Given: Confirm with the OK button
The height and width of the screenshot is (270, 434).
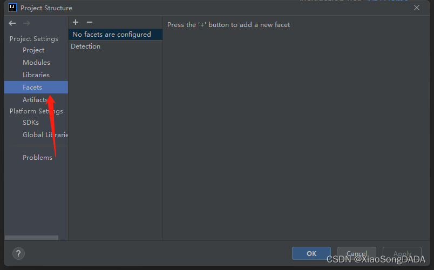Looking at the screenshot, I should click(311, 253).
